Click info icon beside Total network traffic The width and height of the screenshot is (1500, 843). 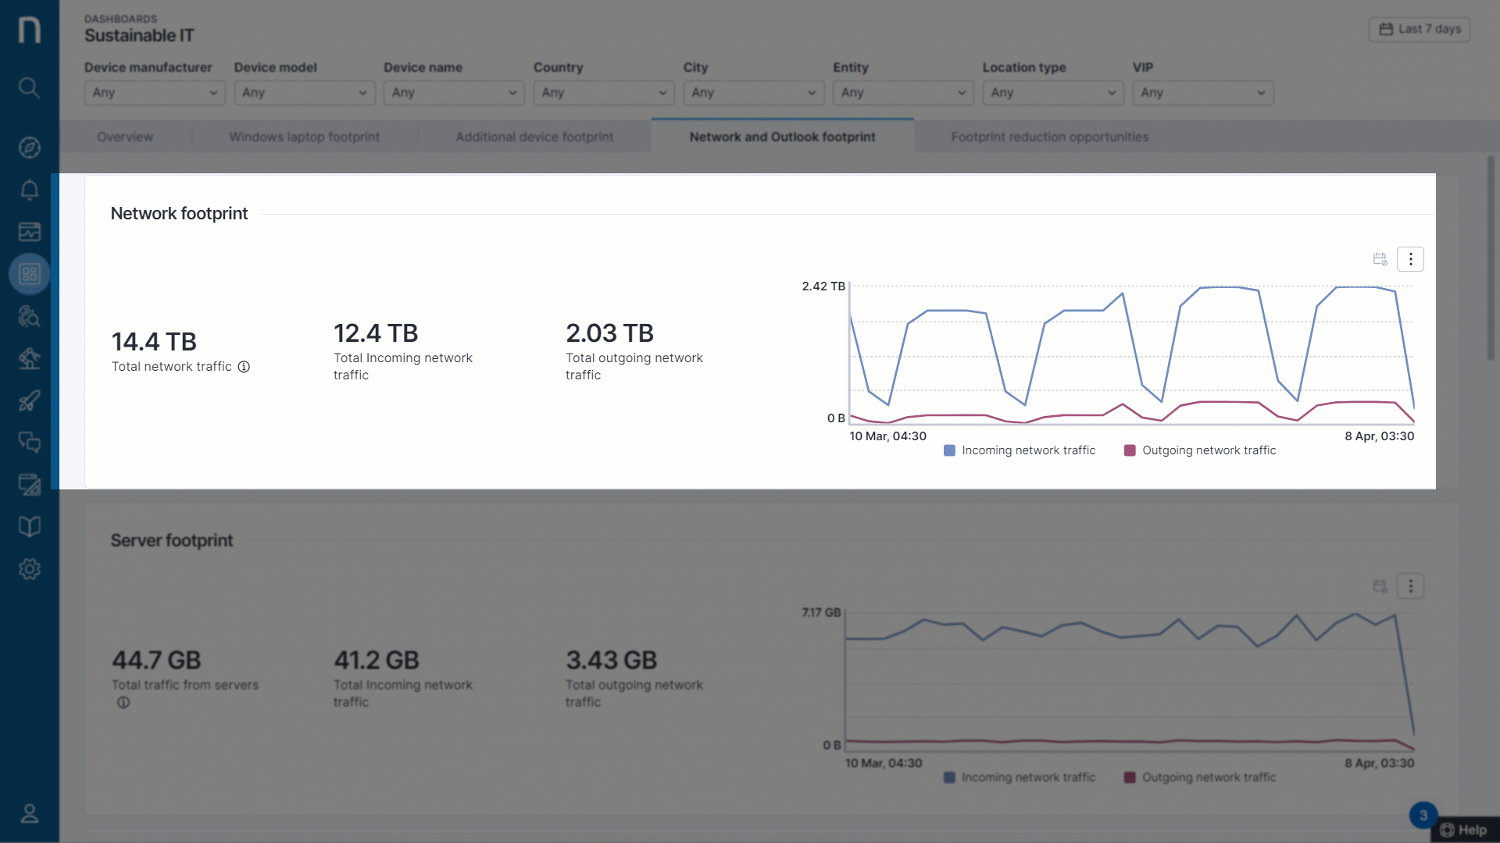pyautogui.click(x=244, y=367)
